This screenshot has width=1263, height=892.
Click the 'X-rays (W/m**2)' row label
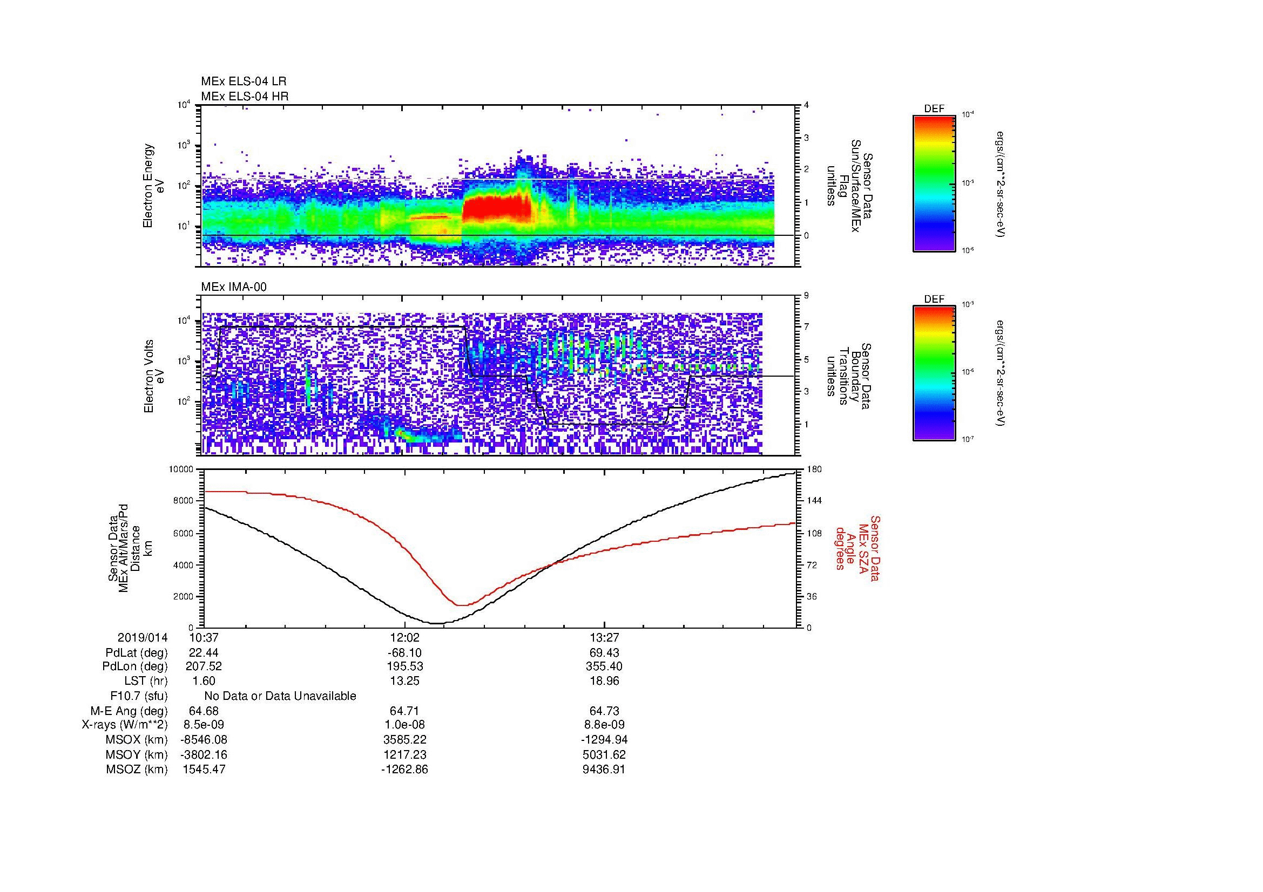[125, 725]
